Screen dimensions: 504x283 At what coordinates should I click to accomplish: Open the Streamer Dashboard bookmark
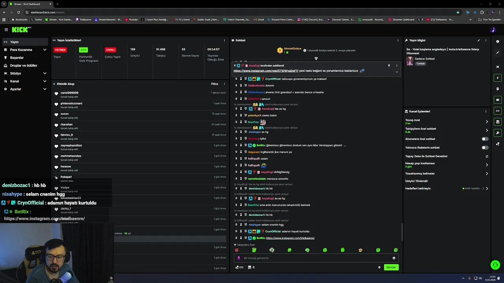[401, 19]
